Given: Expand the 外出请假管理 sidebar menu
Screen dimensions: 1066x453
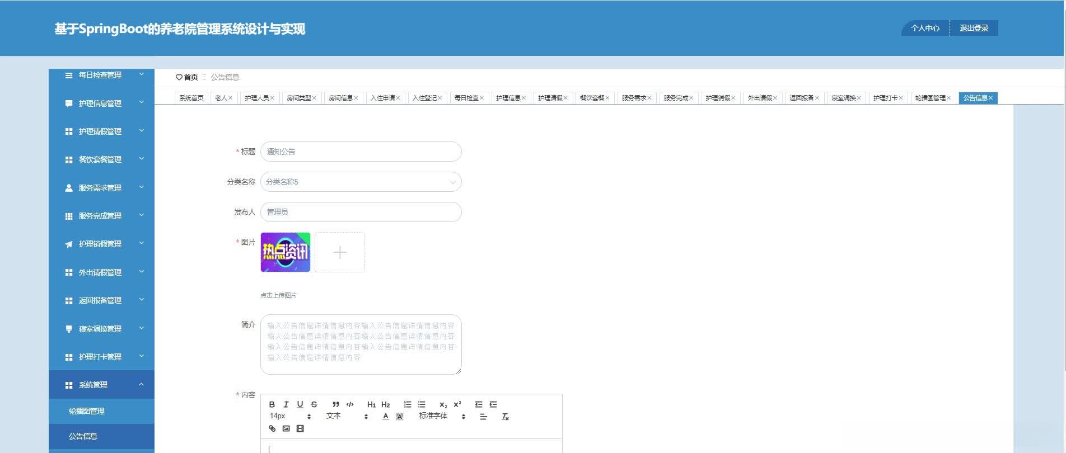Looking at the screenshot, I should pyautogui.click(x=102, y=272).
